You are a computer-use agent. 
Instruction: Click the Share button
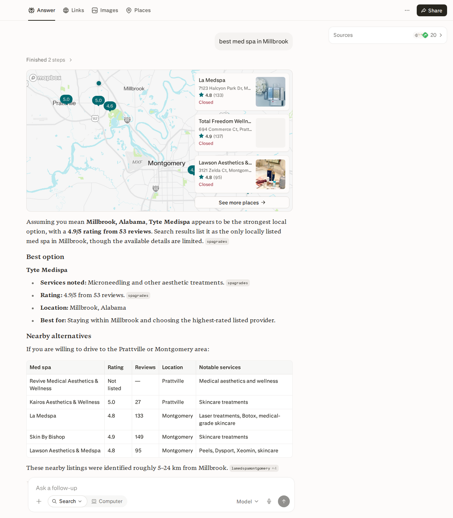coord(432,10)
